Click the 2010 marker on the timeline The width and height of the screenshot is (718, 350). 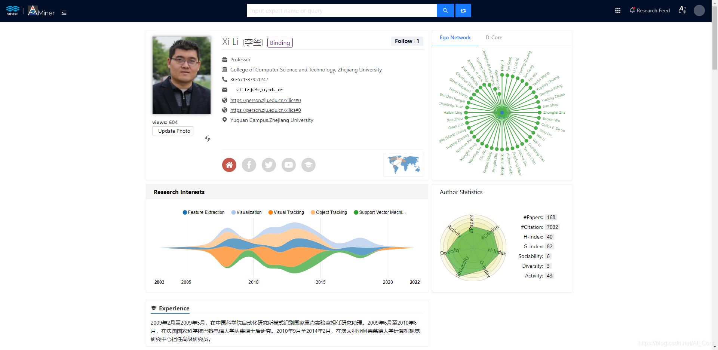253,282
